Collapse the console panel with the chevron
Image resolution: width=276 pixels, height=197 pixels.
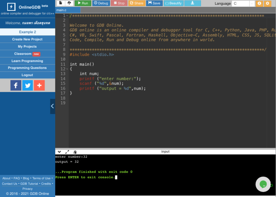(59, 152)
